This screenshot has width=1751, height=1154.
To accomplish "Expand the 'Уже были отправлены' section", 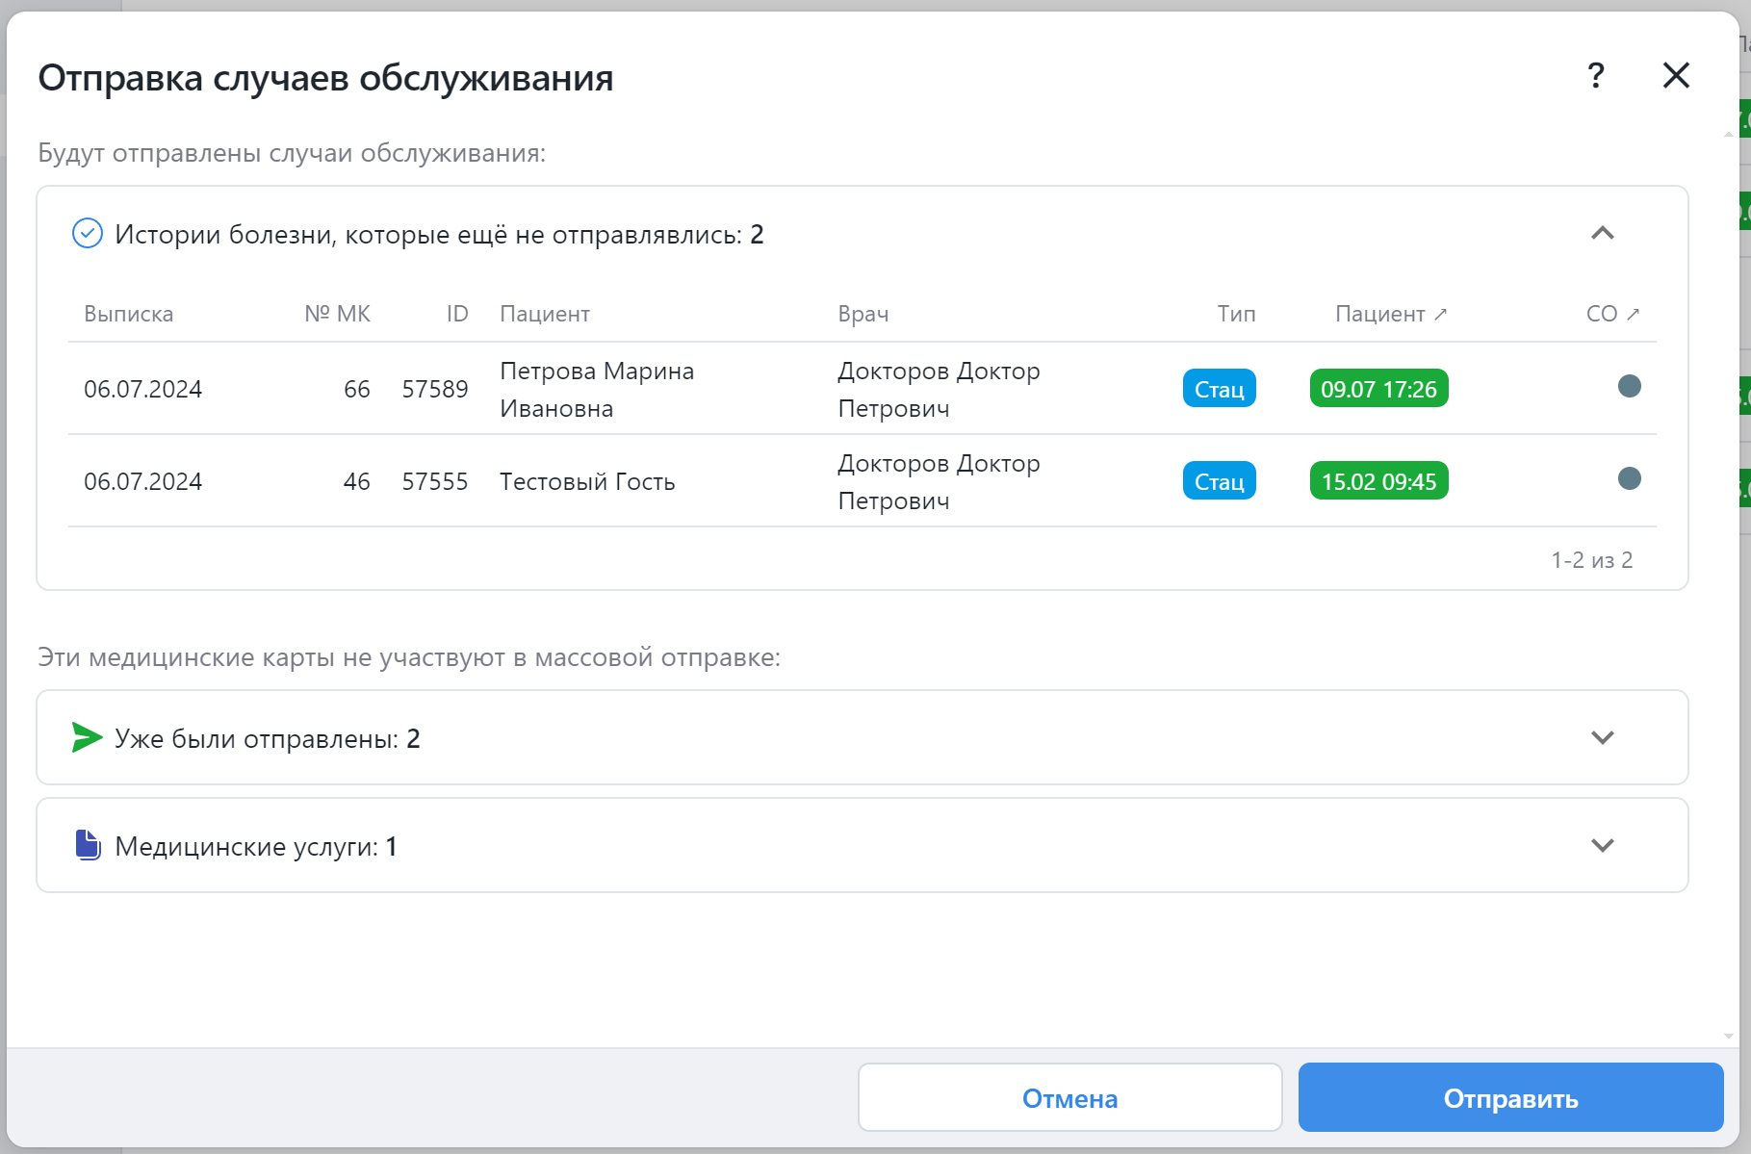I will point(1602,738).
